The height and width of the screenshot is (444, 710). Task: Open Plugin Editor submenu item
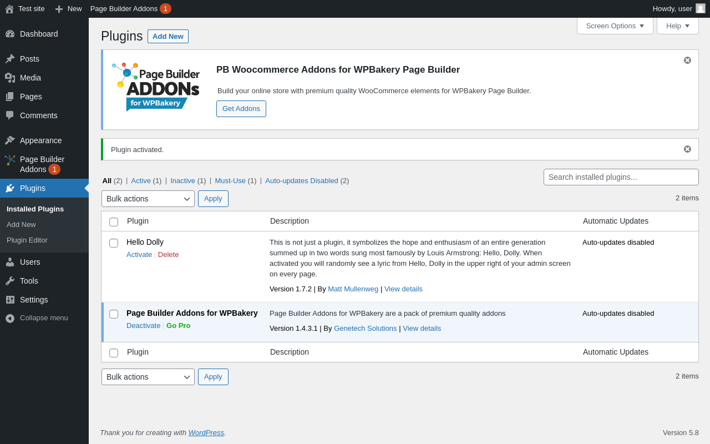point(27,240)
